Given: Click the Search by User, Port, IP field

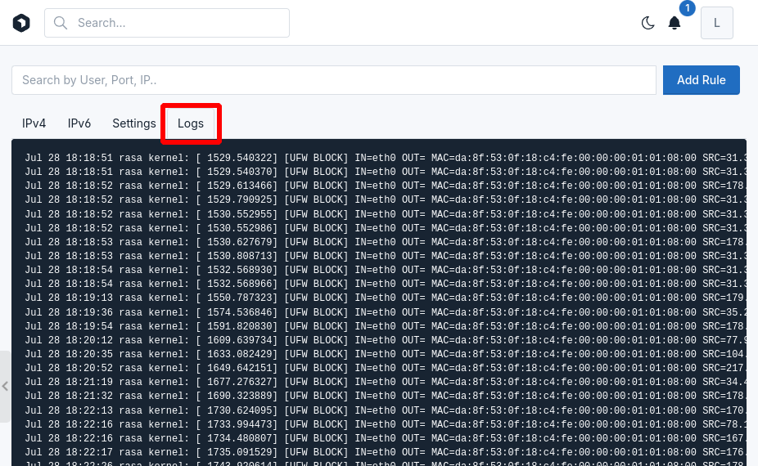Looking at the screenshot, I should pyautogui.click(x=334, y=80).
